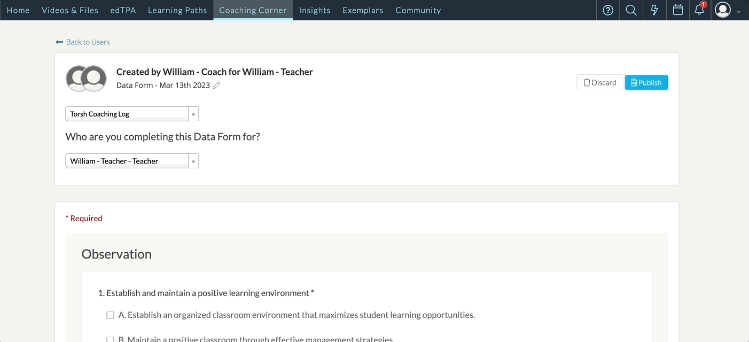The width and height of the screenshot is (749, 342).
Task: Click the Discard button
Action: pos(599,82)
